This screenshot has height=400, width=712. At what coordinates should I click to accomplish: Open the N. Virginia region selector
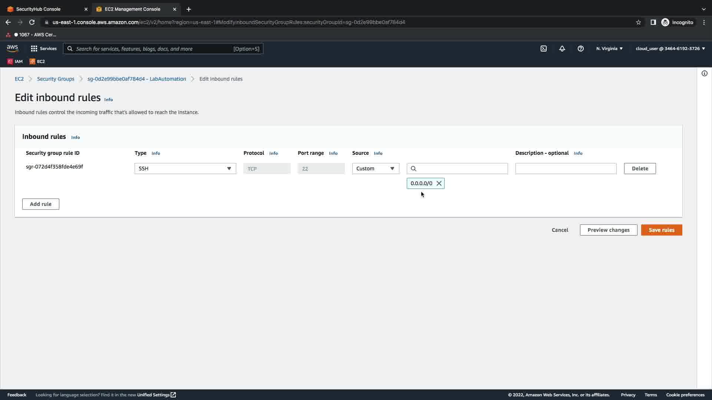(x=609, y=49)
